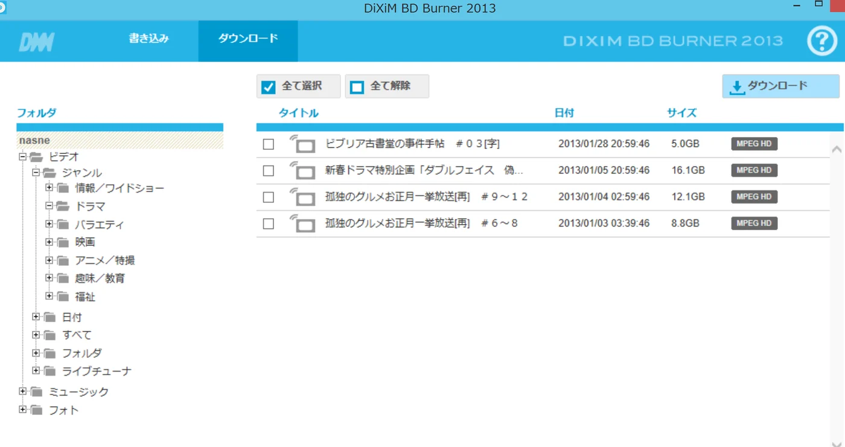The image size is (845, 447).
Task: Expand the 日付 folder node
Action: [36, 317]
